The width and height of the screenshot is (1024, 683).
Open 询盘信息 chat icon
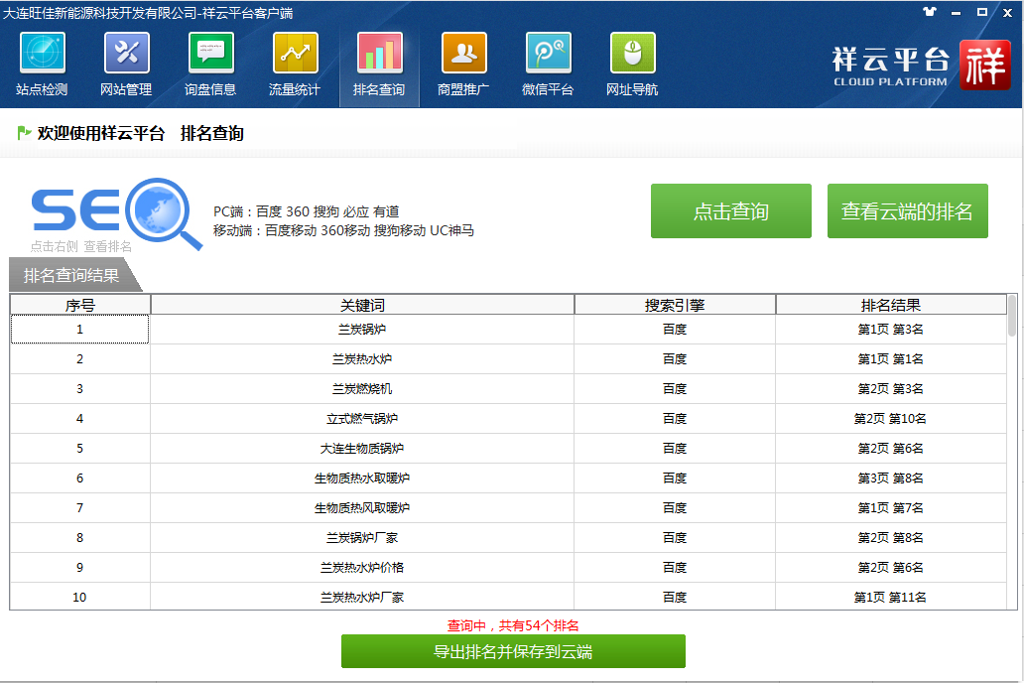pyautogui.click(x=211, y=53)
